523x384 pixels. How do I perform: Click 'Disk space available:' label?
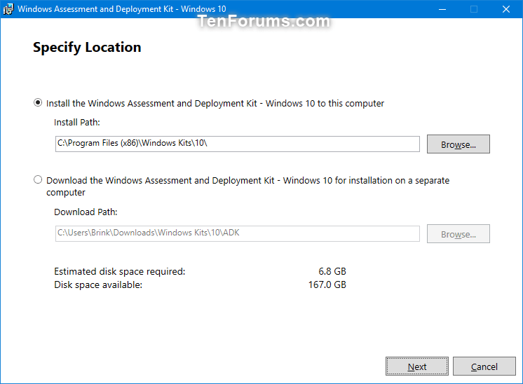coord(98,285)
